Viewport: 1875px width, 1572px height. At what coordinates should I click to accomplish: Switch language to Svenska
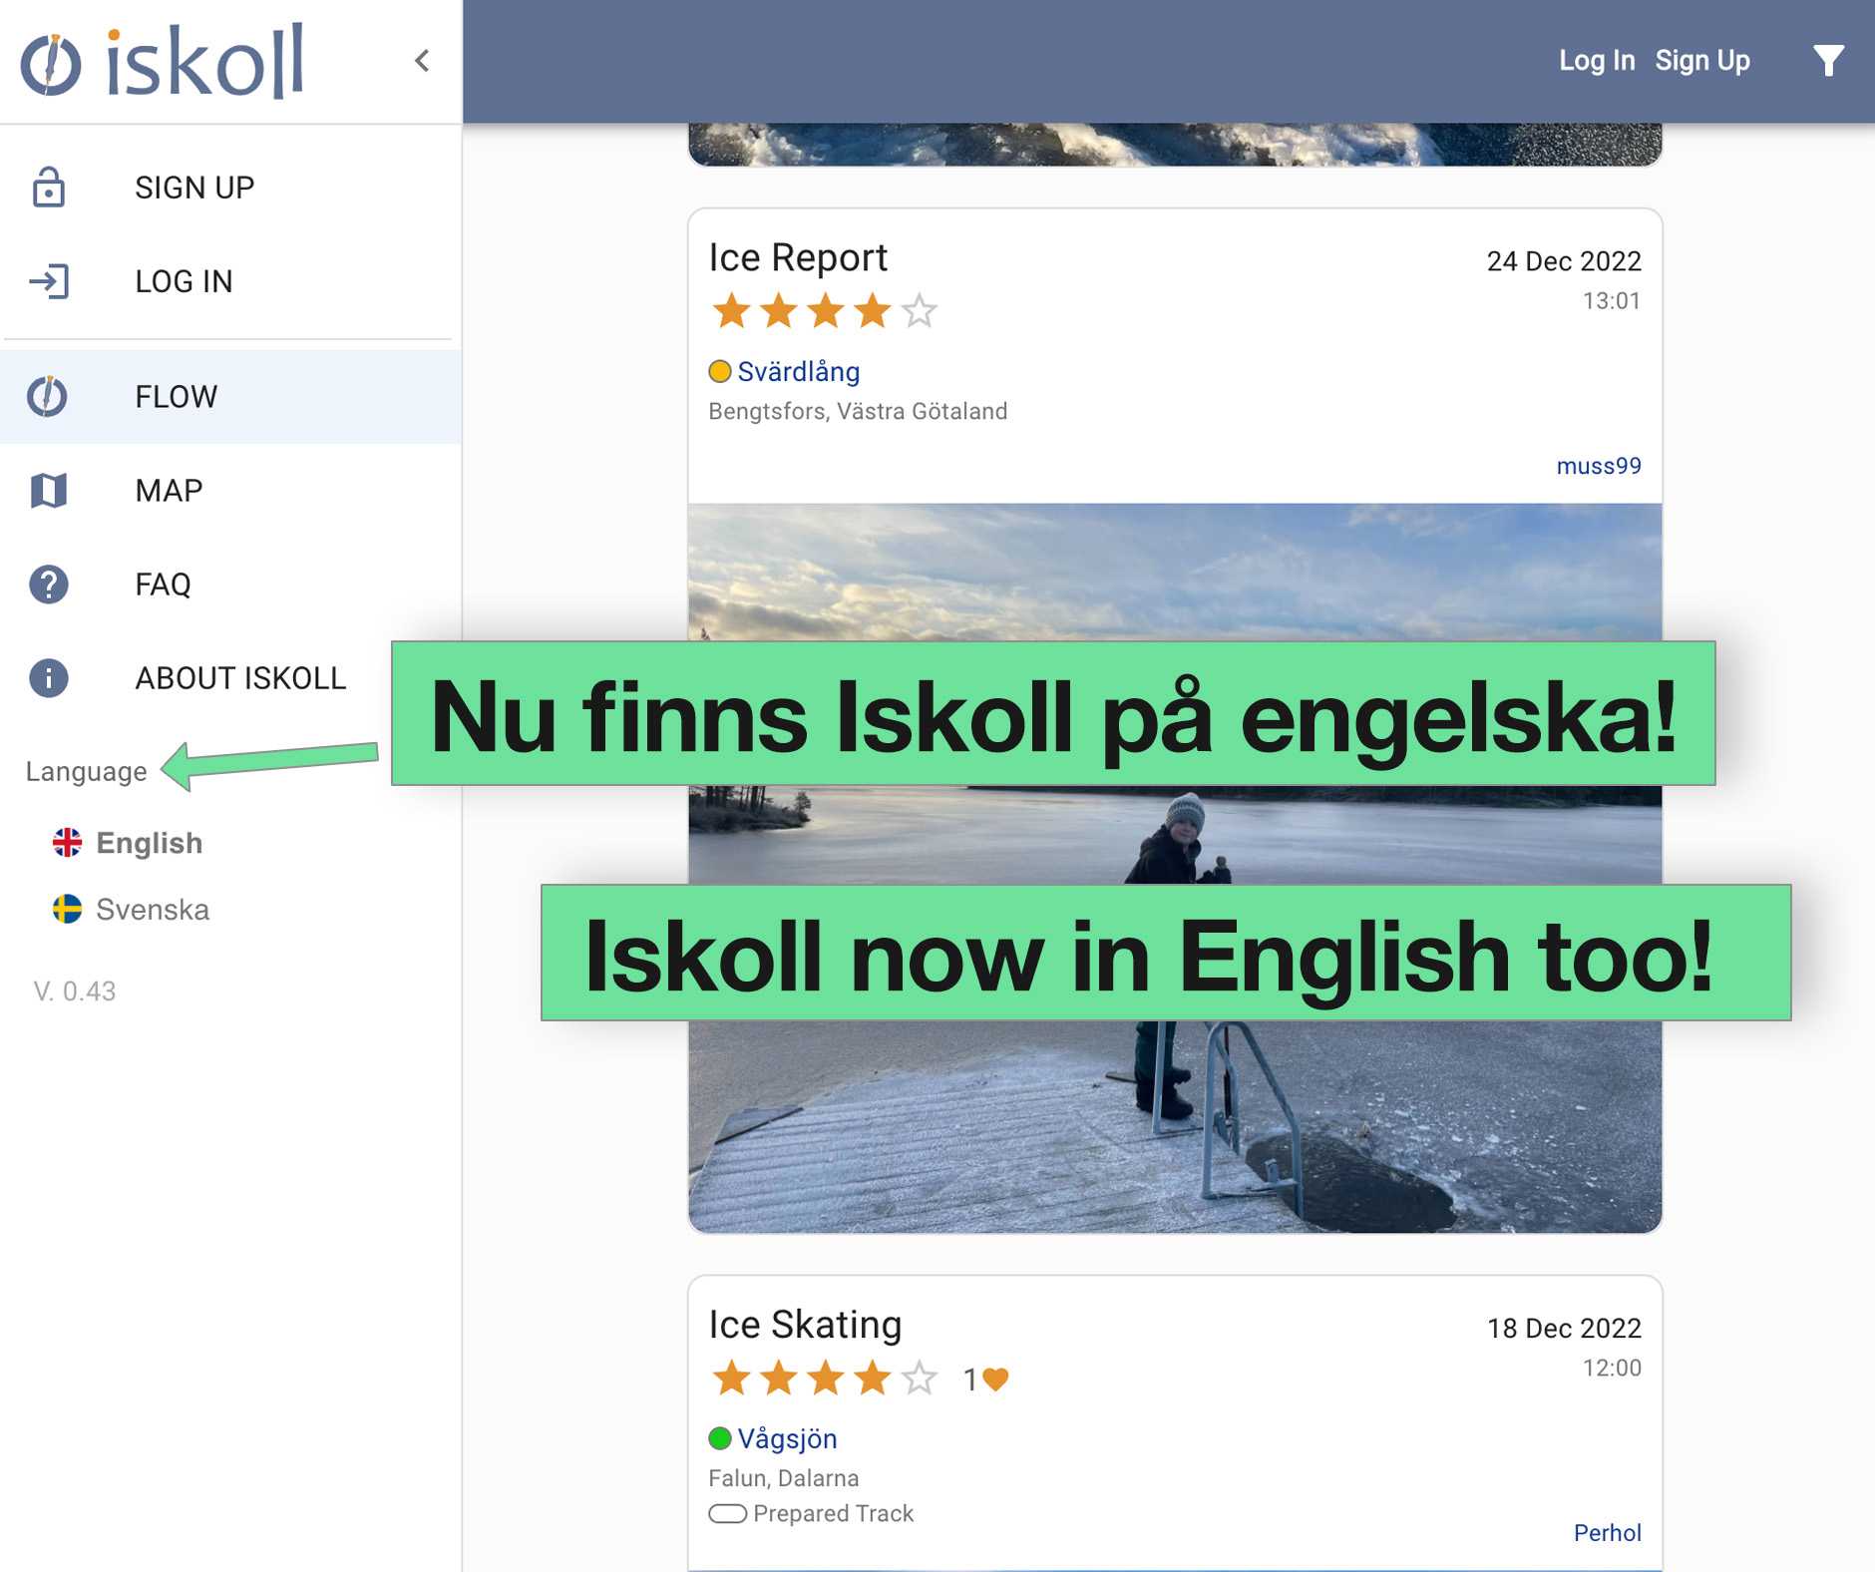[153, 909]
